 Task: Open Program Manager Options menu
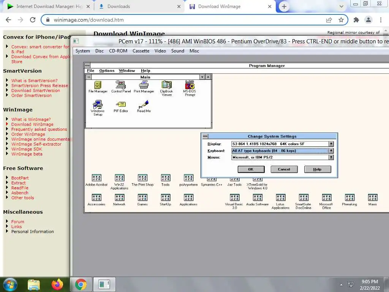pos(107,71)
